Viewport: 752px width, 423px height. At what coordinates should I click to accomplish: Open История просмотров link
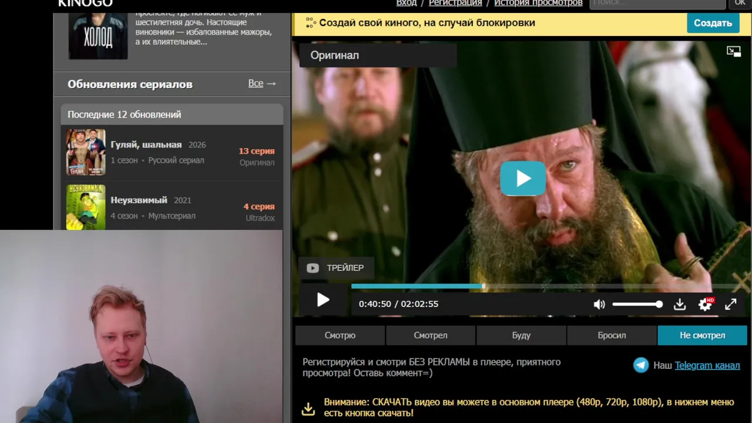coord(538,3)
